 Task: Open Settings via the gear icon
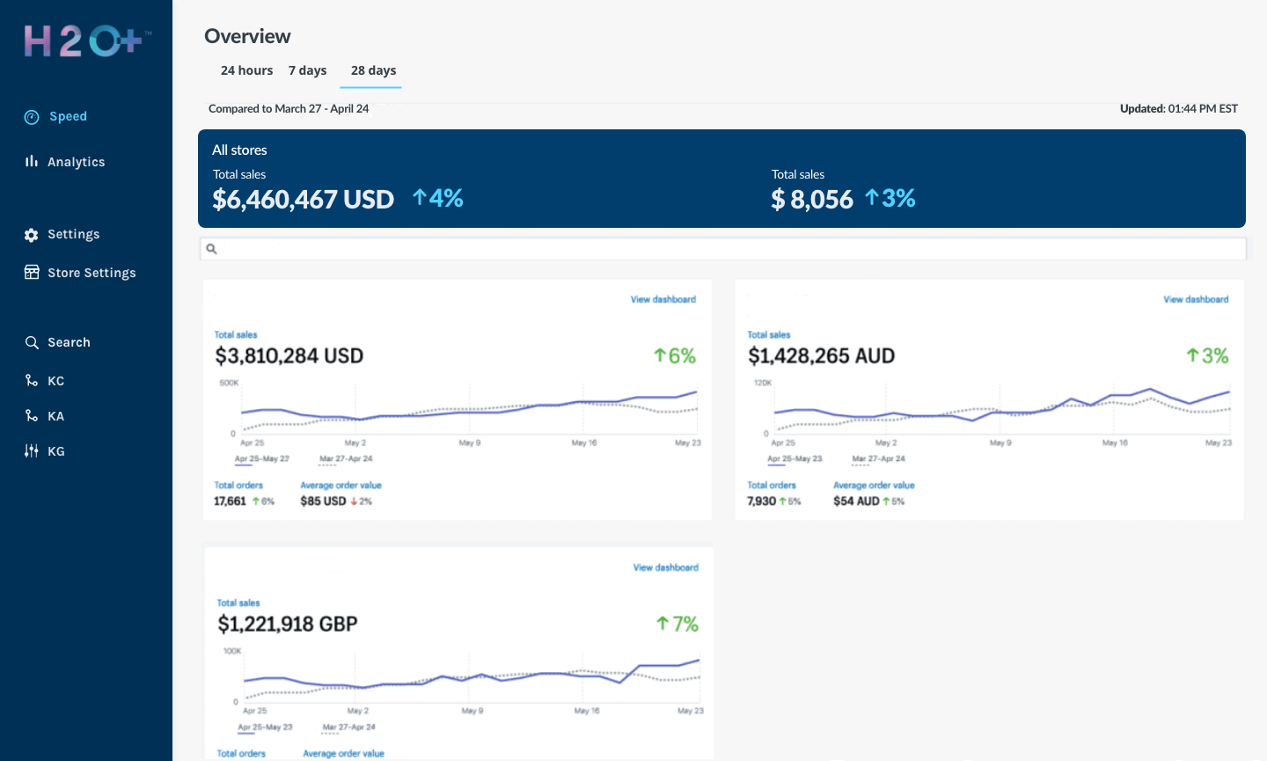point(31,234)
